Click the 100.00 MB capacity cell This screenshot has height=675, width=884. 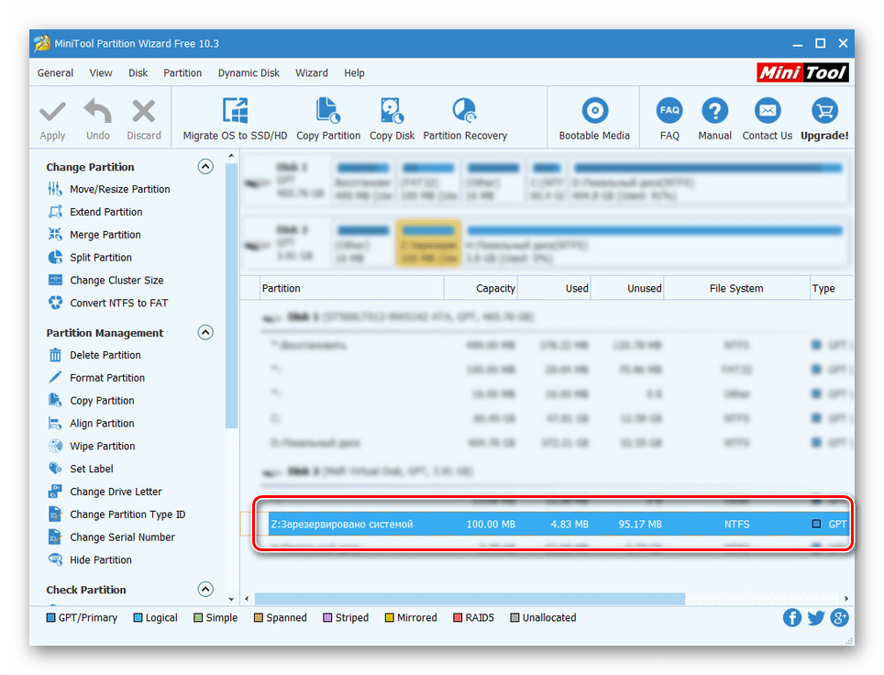[x=491, y=524]
